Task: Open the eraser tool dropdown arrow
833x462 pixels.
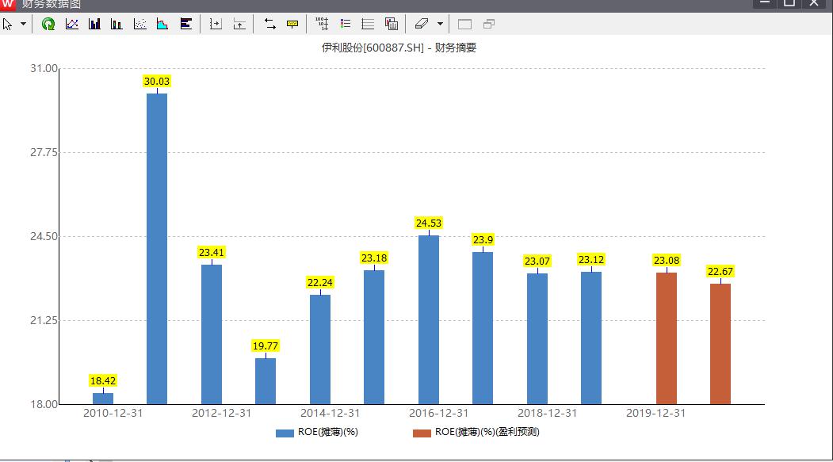Action: click(440, 25)
